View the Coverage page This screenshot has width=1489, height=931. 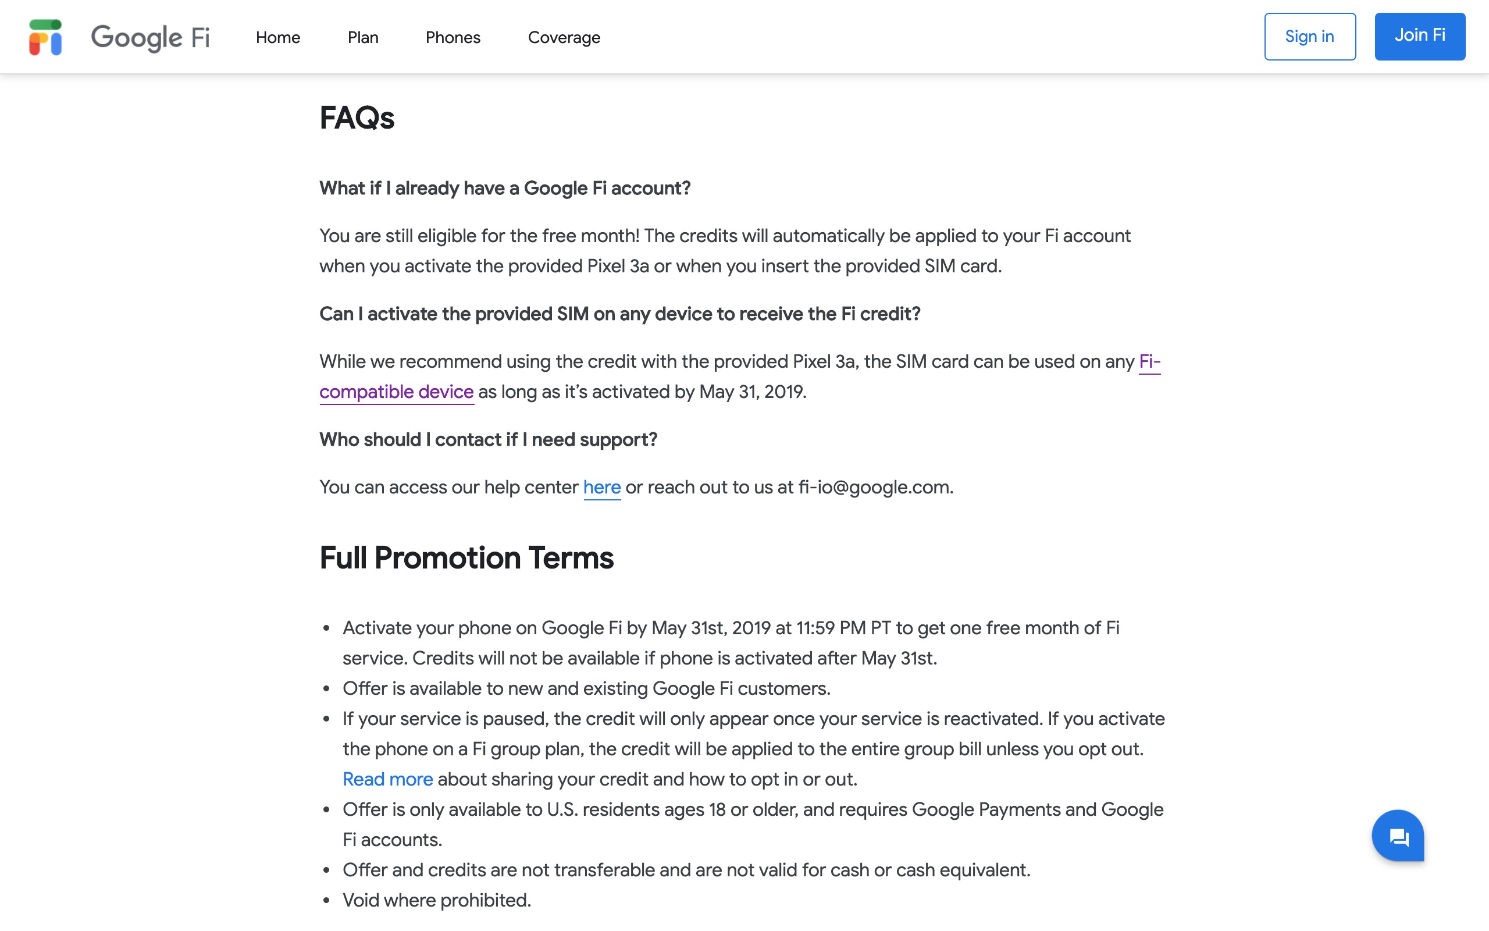[564, 38]
